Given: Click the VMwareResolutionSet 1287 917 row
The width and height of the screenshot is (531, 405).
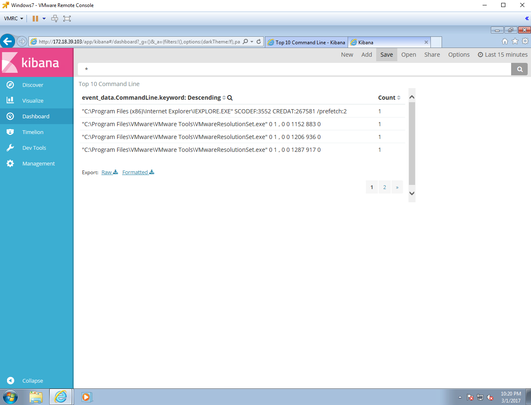Looking at the screenshot, I should [243, 149].
